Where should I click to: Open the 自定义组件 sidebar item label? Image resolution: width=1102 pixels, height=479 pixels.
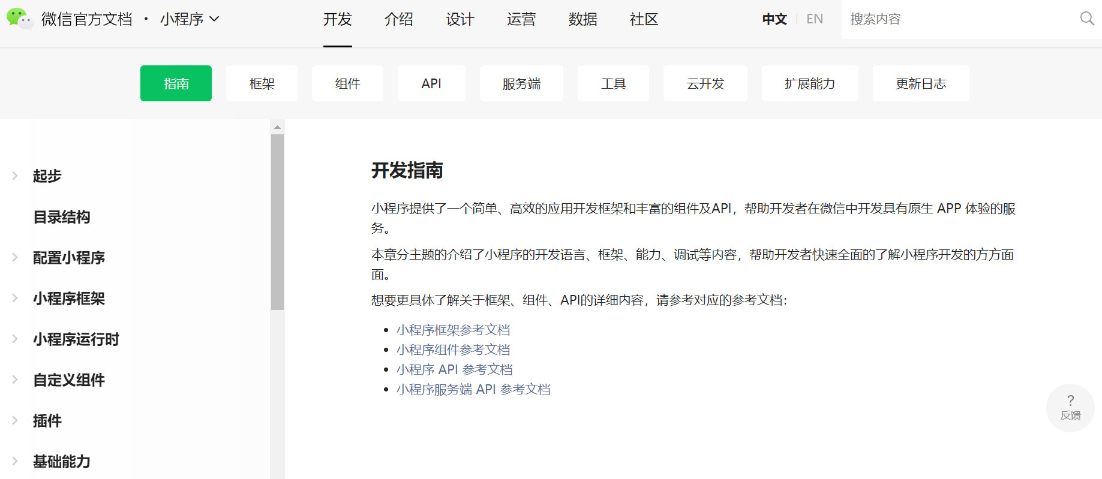click(x=69, y=379)
